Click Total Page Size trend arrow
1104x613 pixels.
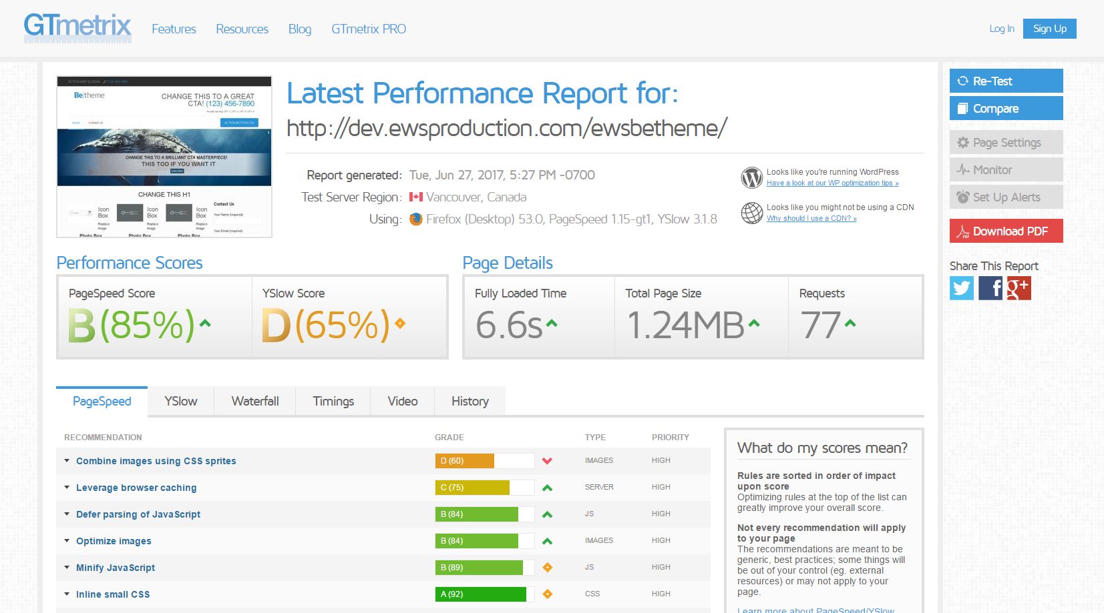click(754, 324)
